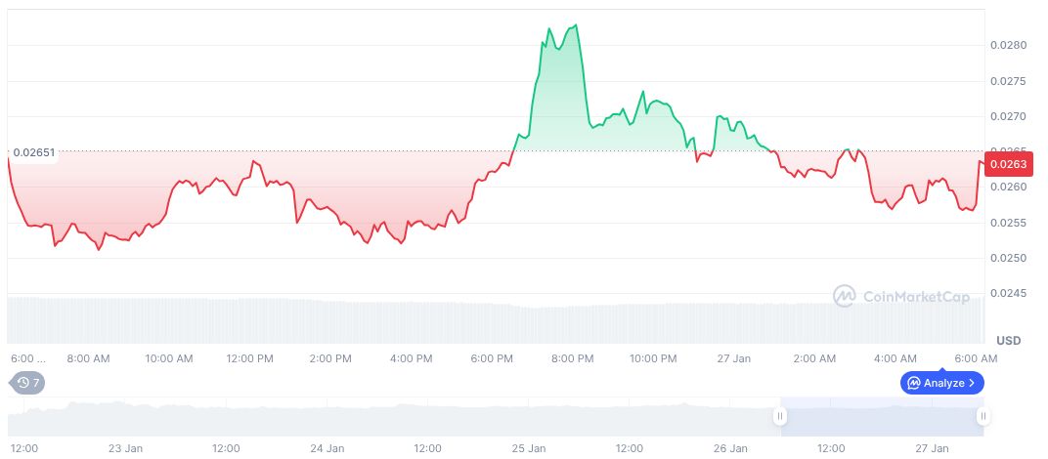Click the history clock badge showing 7
The image size is (1048, 459).
tap(27, 383)
